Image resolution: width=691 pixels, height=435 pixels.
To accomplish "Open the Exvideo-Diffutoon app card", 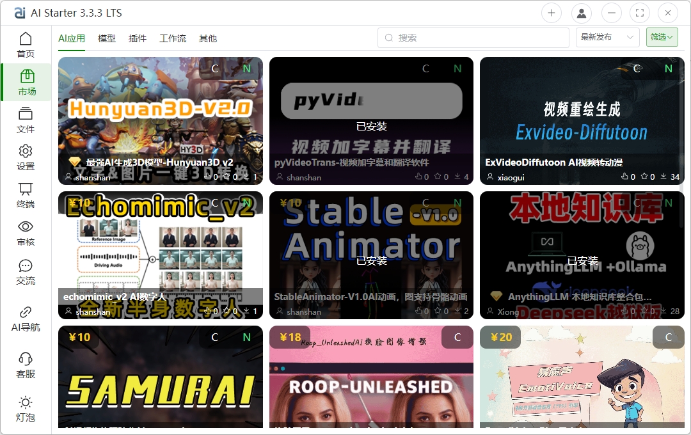I will tap(582, 121).
